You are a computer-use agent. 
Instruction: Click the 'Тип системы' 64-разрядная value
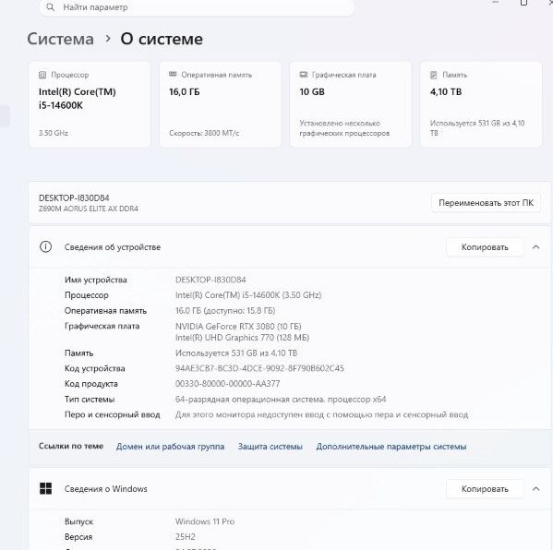[x=281, y=399]
